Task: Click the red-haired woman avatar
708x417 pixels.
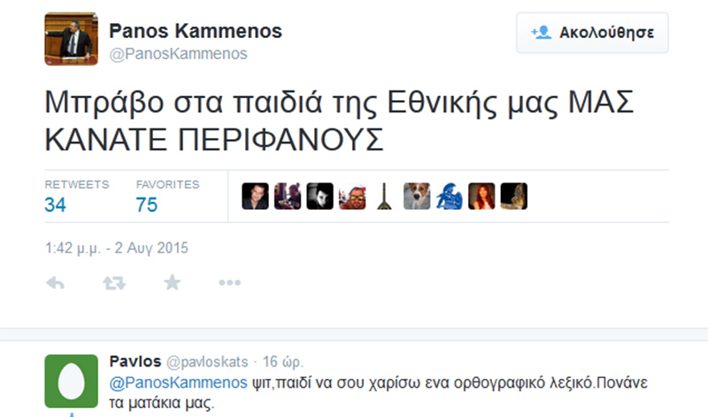Action: point(481,196)
